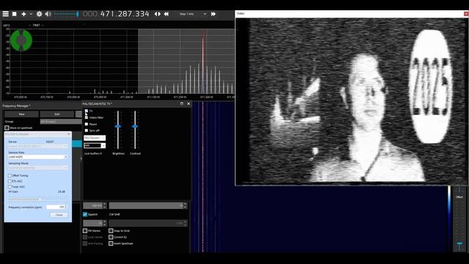Image resolution: width=469 pixels, height=264 pixels.
Task: Click the Frequency Manager panel title
Action: pyautogui.click(x=16, y=106)
